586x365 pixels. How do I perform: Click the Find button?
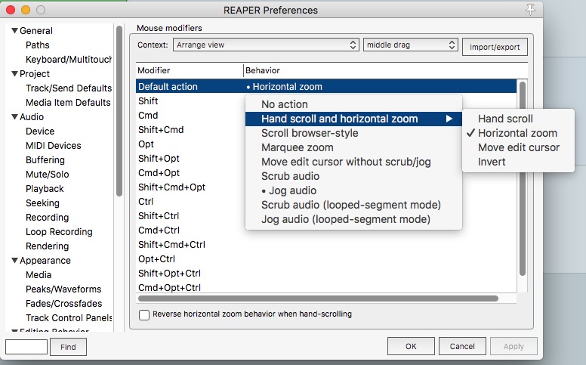(68, 347)
